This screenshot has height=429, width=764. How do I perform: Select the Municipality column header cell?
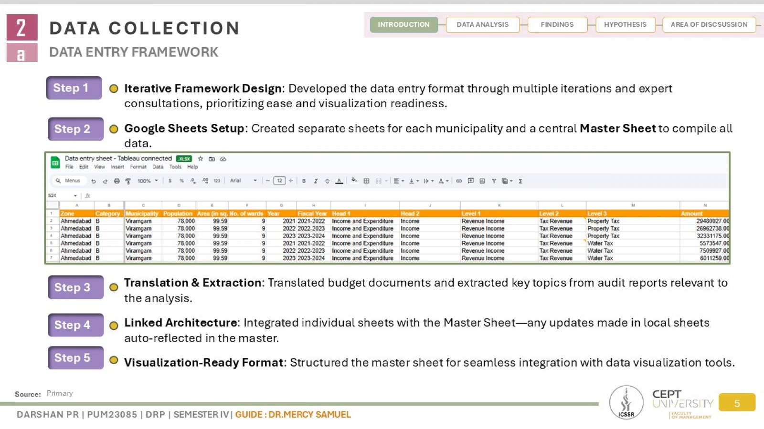click(142, 214)
